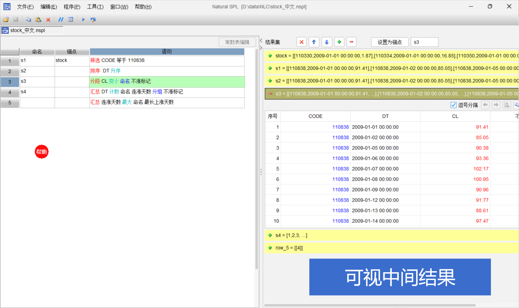Expand the s1 result row
Image resolution: width=519 pixels, height=308 pixels.
pos(270,68)
